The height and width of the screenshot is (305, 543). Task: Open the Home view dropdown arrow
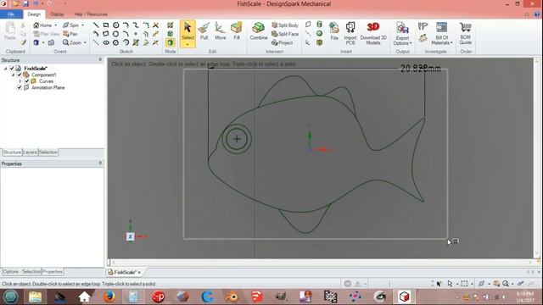(x=56, y=25)
